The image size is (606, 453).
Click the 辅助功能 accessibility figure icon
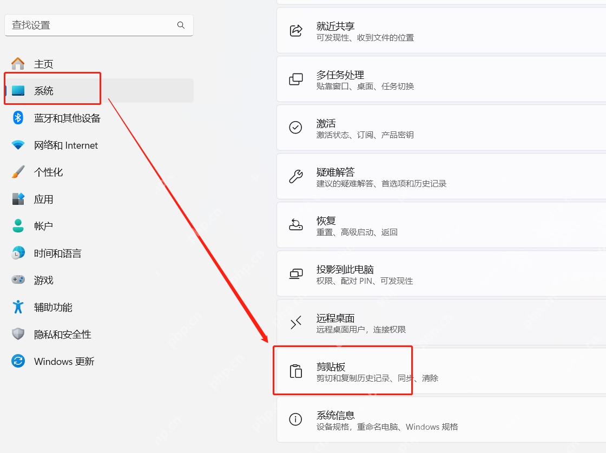[x=18, y=307]
